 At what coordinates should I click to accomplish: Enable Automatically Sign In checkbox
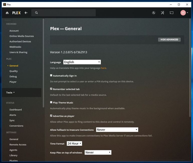click(x=51, y=75)
